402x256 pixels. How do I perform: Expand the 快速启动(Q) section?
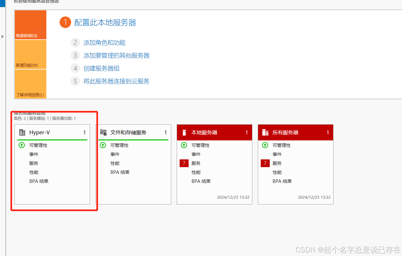click(x=30, y=35)
